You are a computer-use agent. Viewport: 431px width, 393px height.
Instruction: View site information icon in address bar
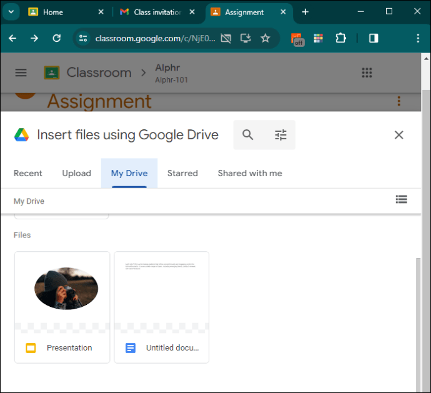(x=83, y=38)
